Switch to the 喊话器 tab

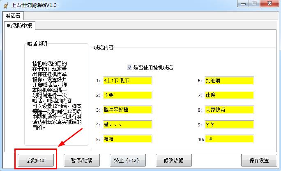[14, 16]
